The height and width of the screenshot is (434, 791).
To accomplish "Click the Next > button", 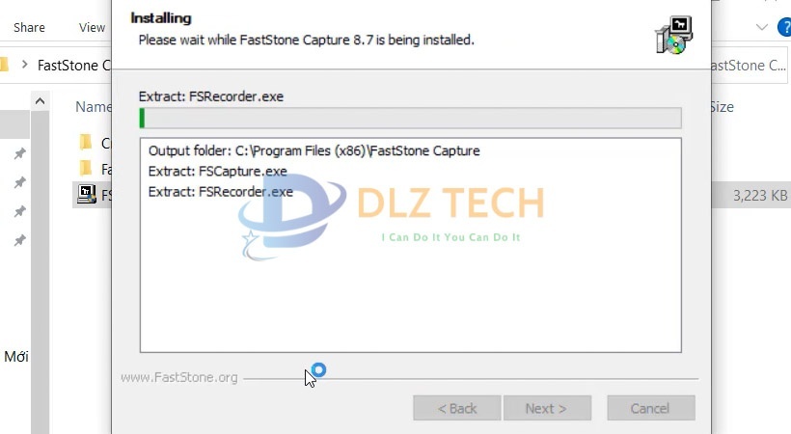I will [x=547, y=408].
